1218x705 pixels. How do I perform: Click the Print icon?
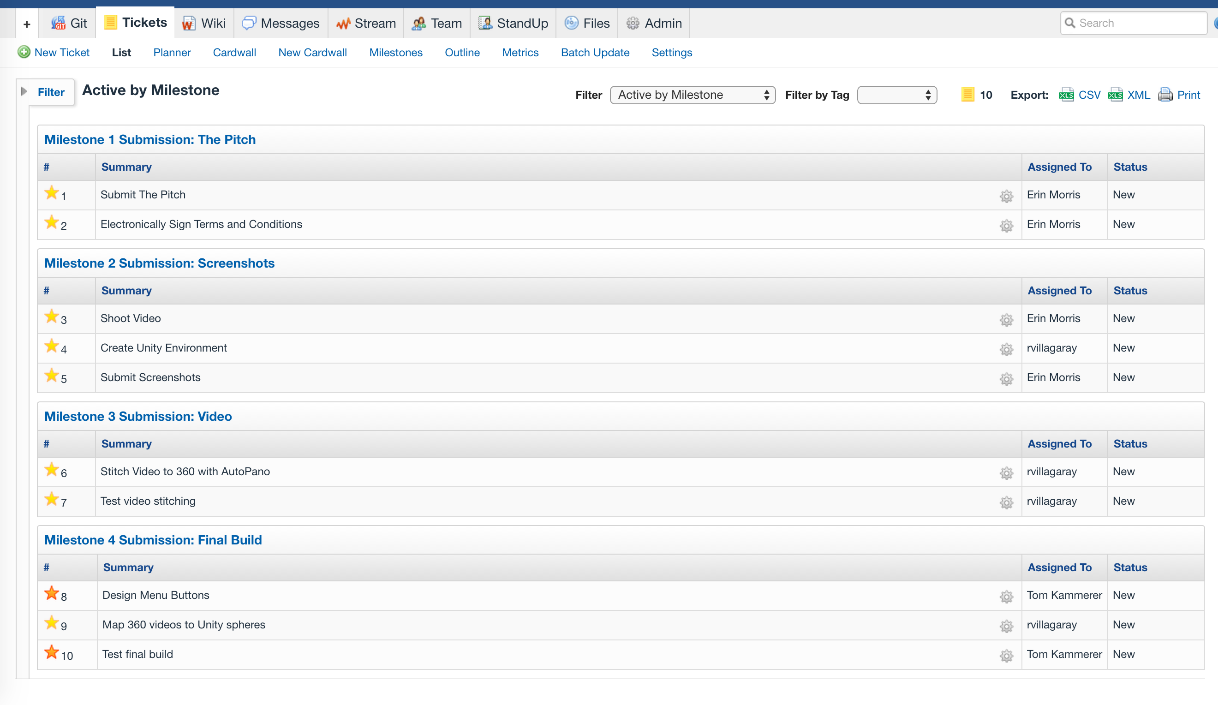pos(1165,94)
